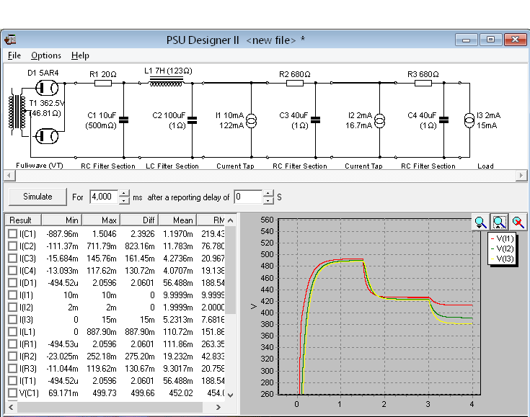Select the lower rectifier diode symbol
Viewport: 530px width, 417px height.
click(x=47, y=136)
